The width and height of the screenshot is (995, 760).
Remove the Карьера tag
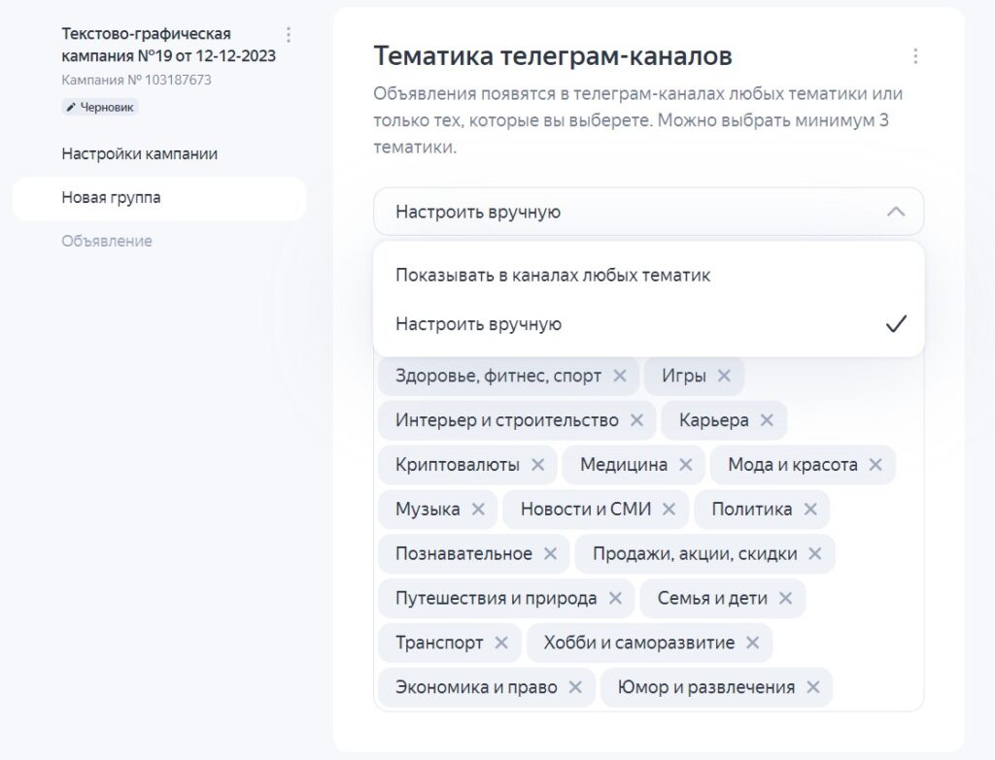point(767,420)
